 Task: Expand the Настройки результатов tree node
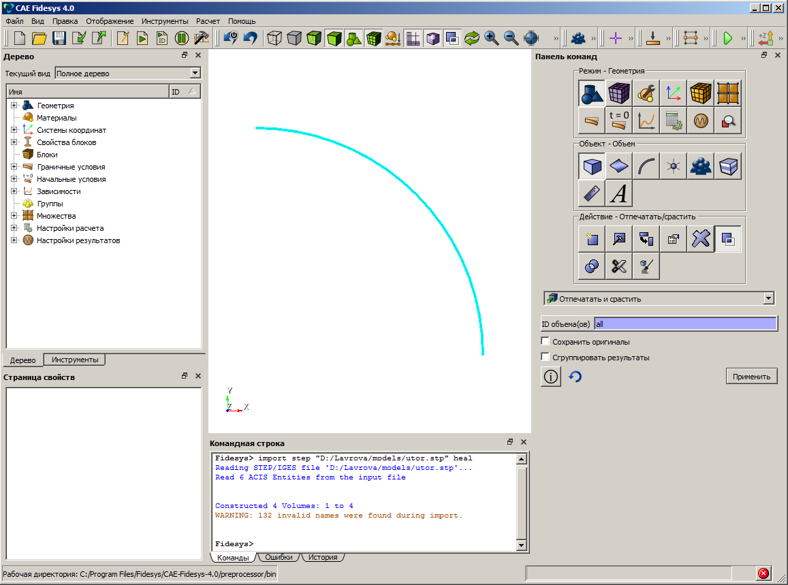point(14,240)
